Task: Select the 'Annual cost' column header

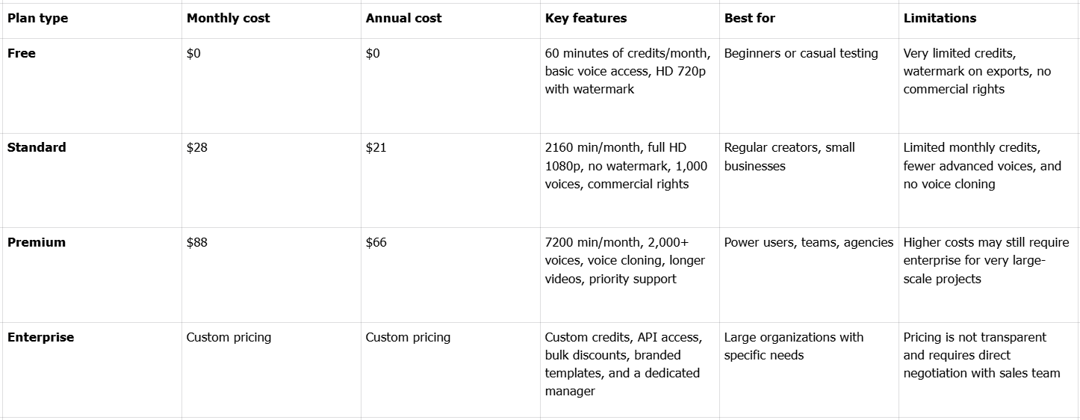Action: (404, 18)
